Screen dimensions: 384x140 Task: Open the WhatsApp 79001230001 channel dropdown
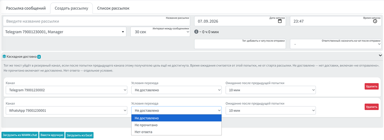coord(66,110)
